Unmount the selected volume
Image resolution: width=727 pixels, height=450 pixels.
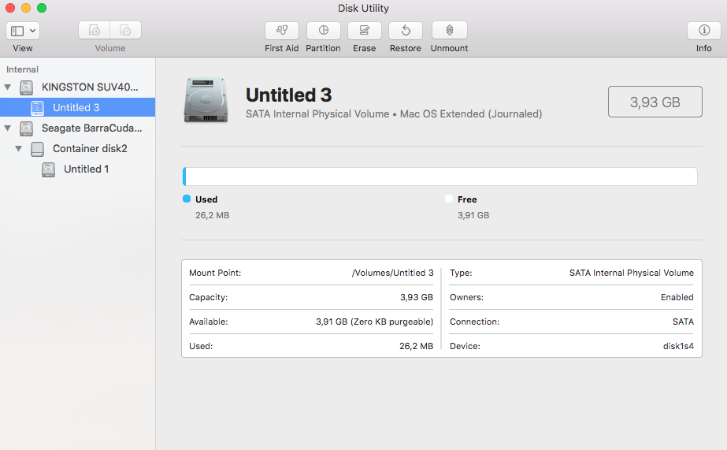(x=449, y=31)
